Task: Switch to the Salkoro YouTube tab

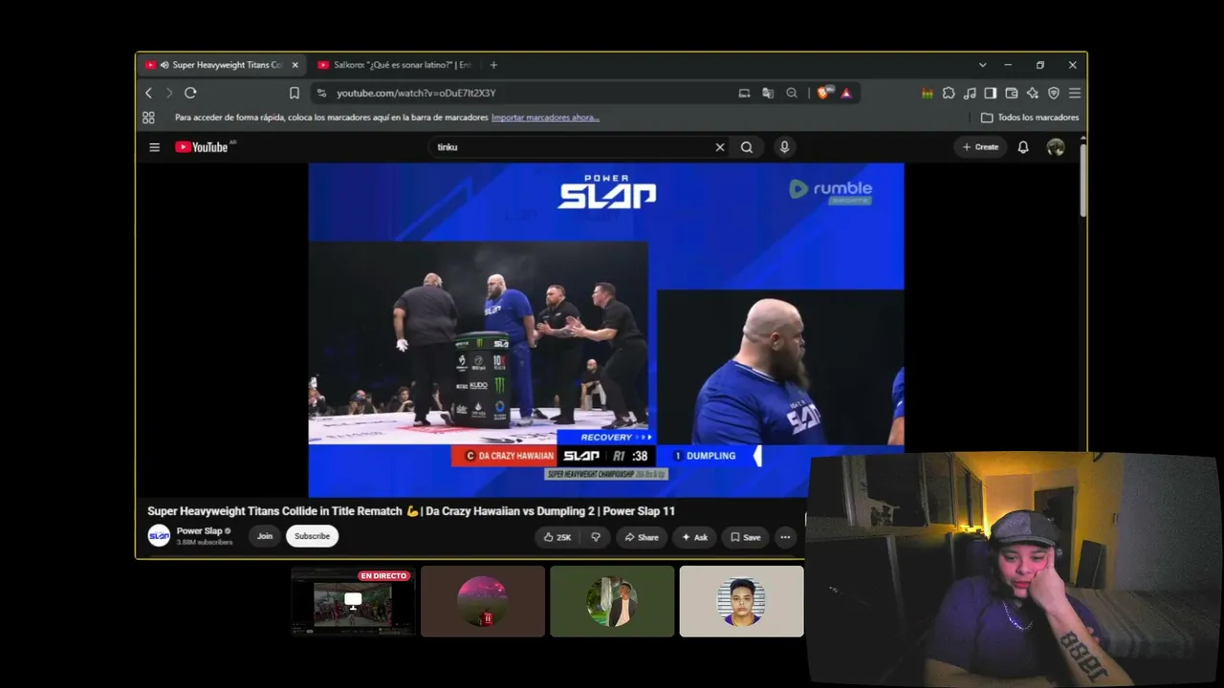Action: click(x=394, y=65)
